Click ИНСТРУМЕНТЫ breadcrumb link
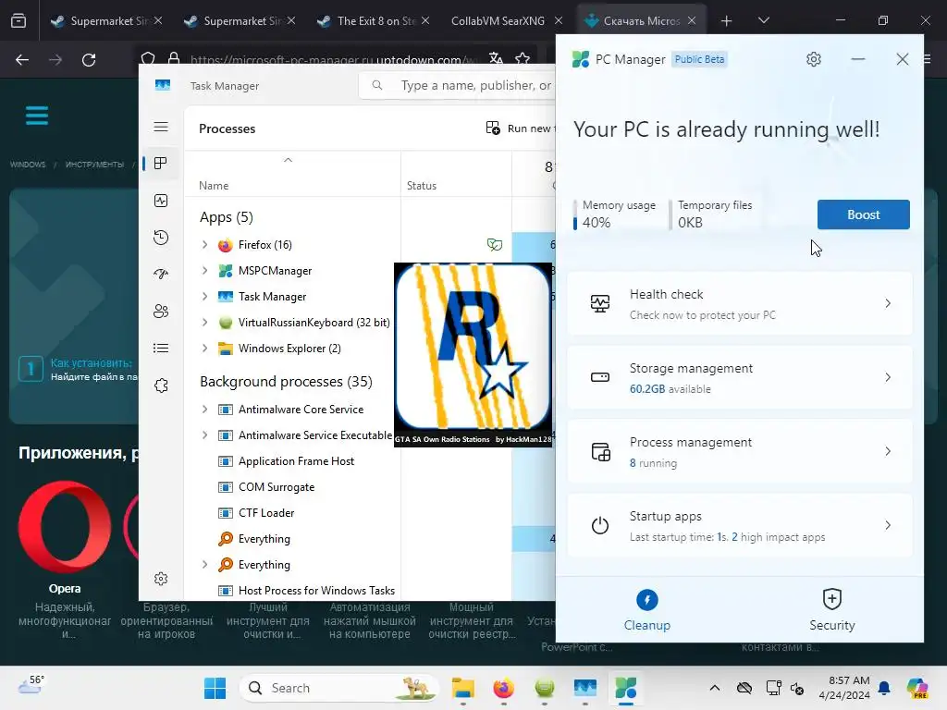The image size is (947, 710). [x=95, y=165]
